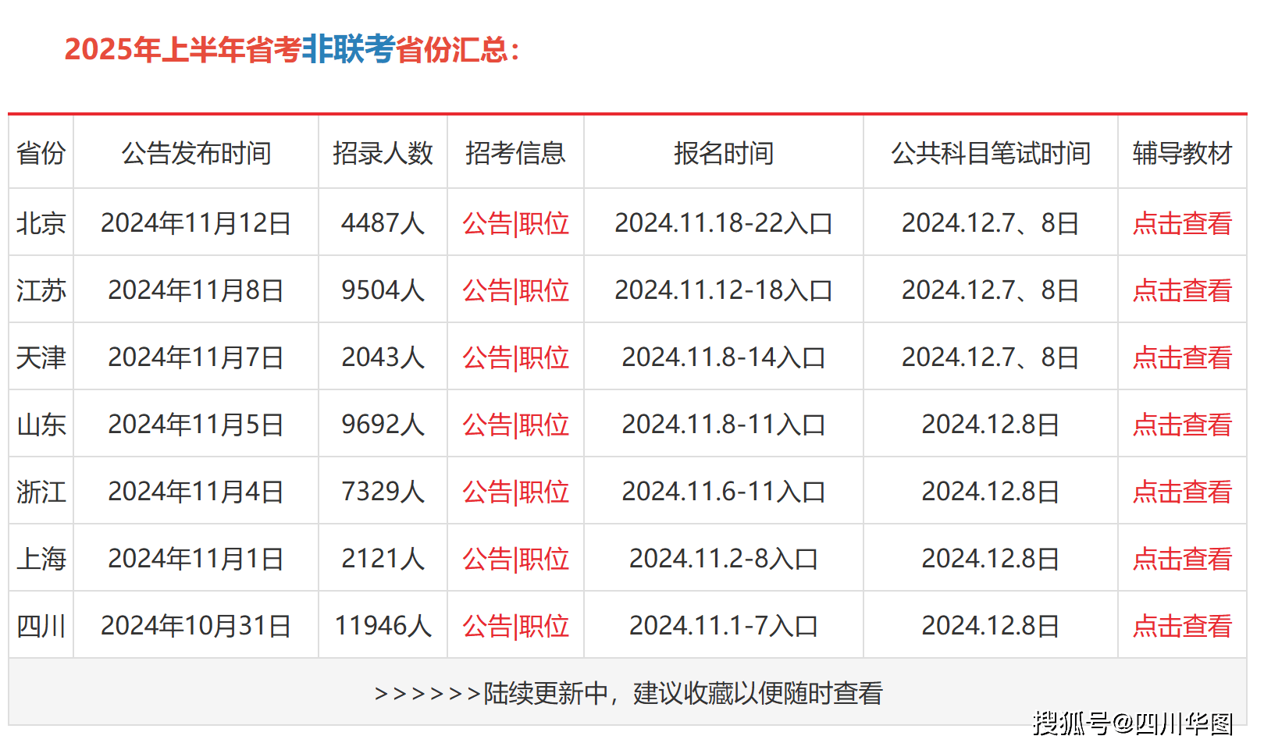Click 江苏 exam date 2024.12.7、8日

[x=991, y=290]
